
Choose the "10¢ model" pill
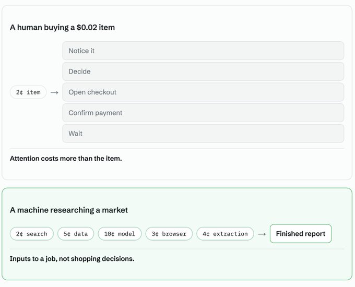pyautogui.click(x=120, y=234)
